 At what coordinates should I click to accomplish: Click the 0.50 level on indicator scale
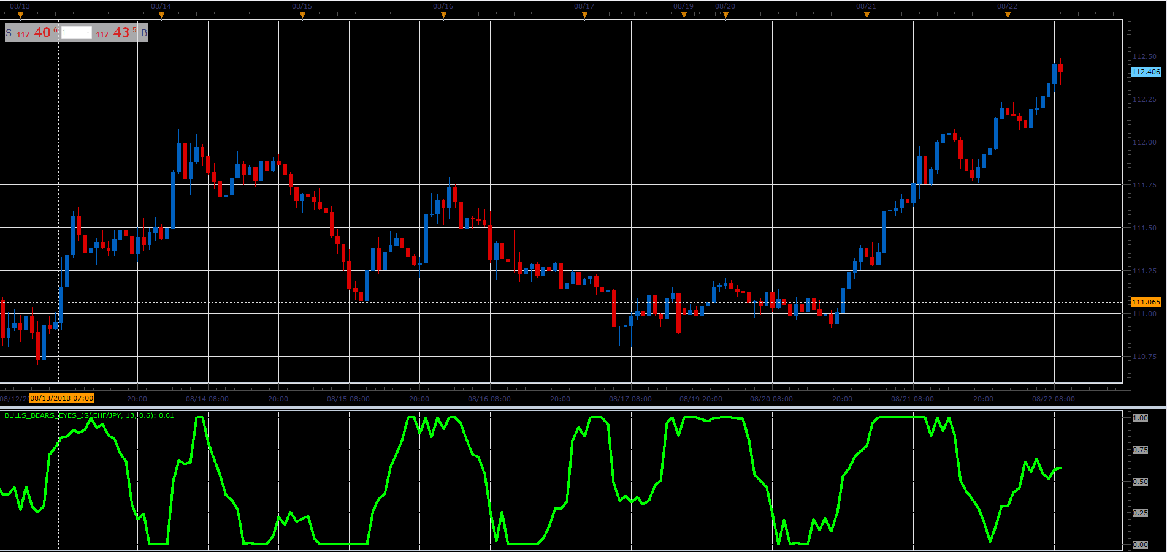(1140, 482)
